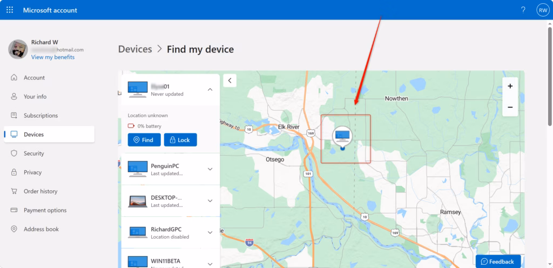Open Your info page

tap(49, 97)
